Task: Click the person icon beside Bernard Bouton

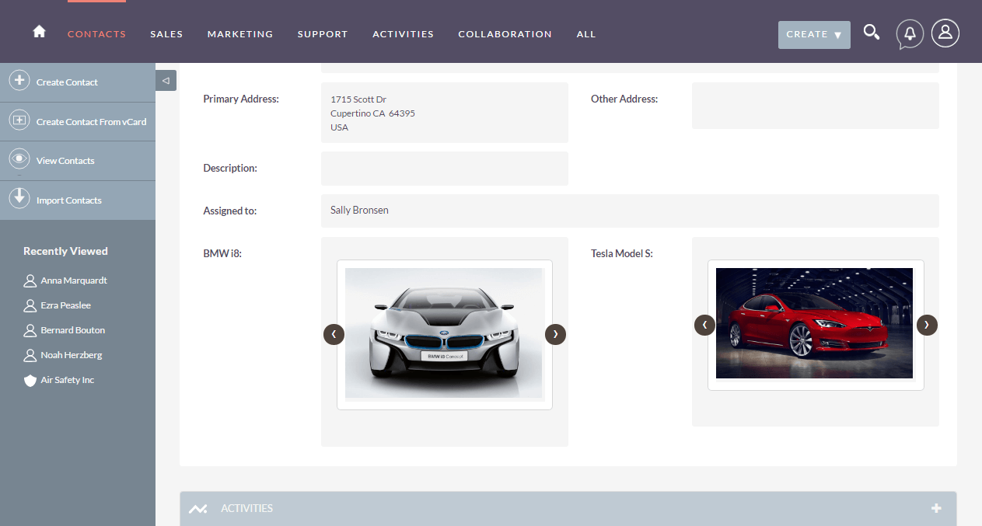Action: coord(30,330)
